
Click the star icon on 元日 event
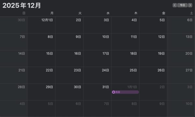(x=113, y=92)
